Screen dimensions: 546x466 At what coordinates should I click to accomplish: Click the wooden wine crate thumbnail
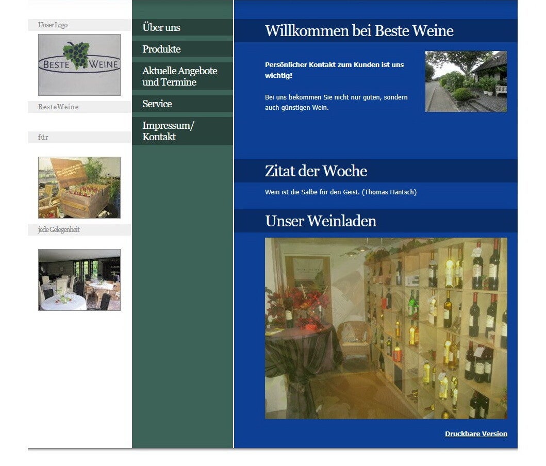pyautogui.click(x=79, y=188)
